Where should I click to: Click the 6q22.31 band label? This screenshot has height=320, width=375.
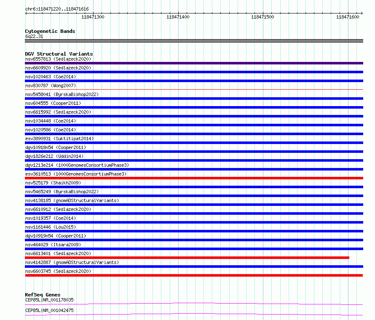point(34,36)
